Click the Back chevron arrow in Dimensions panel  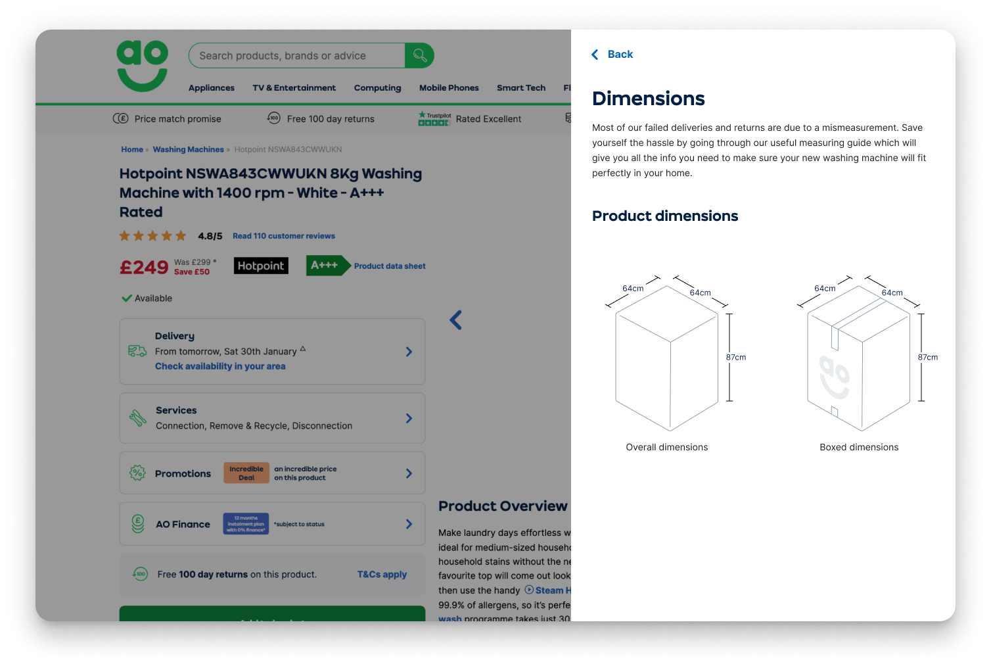point(595,55)
